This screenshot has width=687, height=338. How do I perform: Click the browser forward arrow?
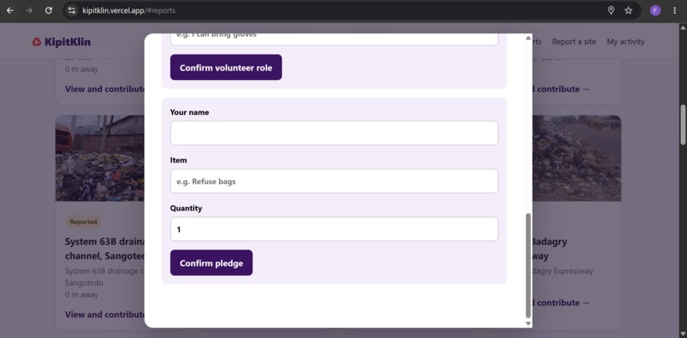29,10
